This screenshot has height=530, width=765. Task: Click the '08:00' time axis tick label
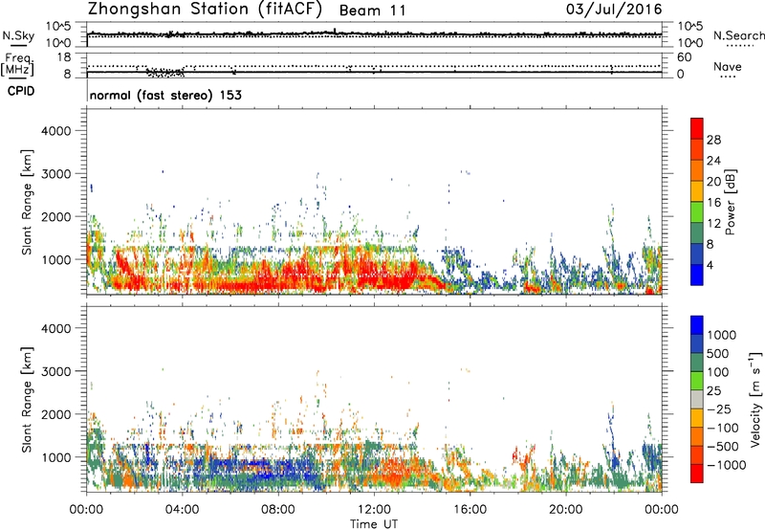pos(278,510)
